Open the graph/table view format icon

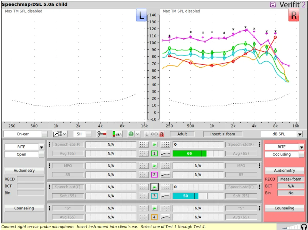point(60,134)
